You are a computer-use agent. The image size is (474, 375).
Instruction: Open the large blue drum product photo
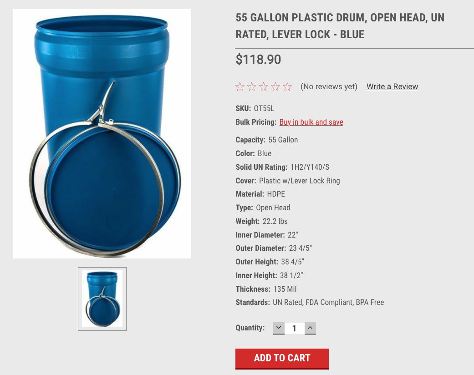(x=102, y=133)
